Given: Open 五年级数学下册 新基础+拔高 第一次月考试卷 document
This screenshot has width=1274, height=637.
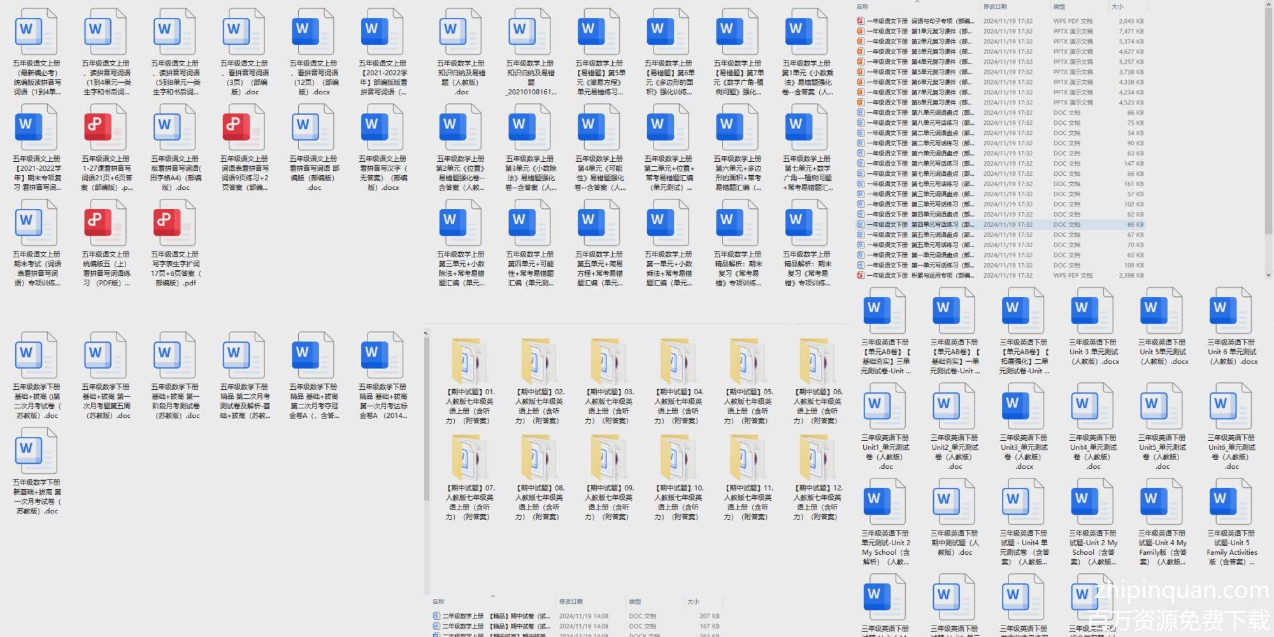Looking at the screenshot, I should (36, 452).
